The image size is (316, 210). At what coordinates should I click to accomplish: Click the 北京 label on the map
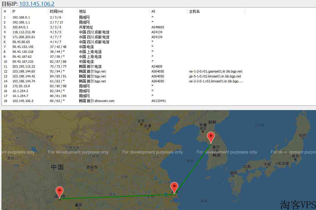tap(141, 121)
